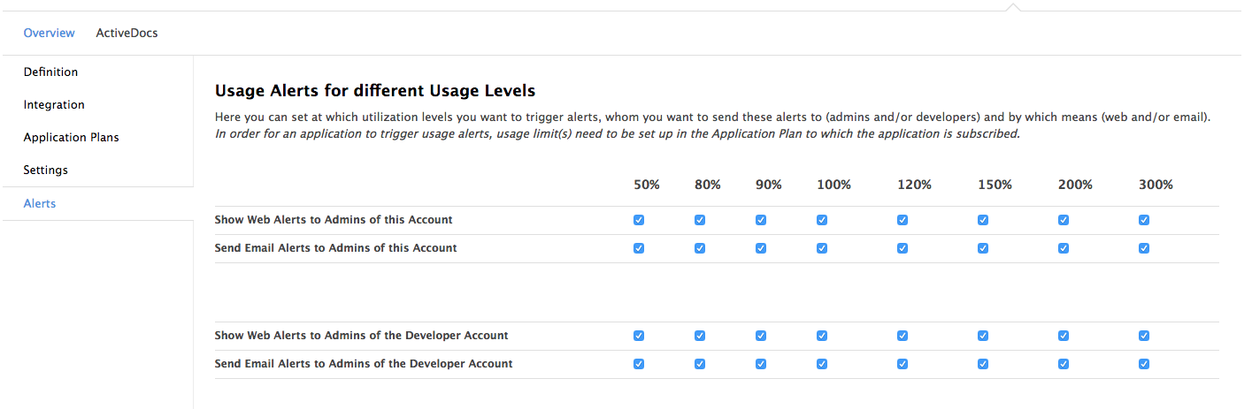Image resolution: width=1252 pixels, height=409 pixels.
Task: Toggle 300% email alert for developer admins
Action: [1144, 364]
